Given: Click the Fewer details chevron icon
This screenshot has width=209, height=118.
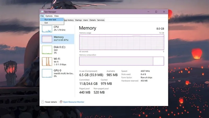Looking at the screenshot, I should pyautogui.click(x=43, y=102).
